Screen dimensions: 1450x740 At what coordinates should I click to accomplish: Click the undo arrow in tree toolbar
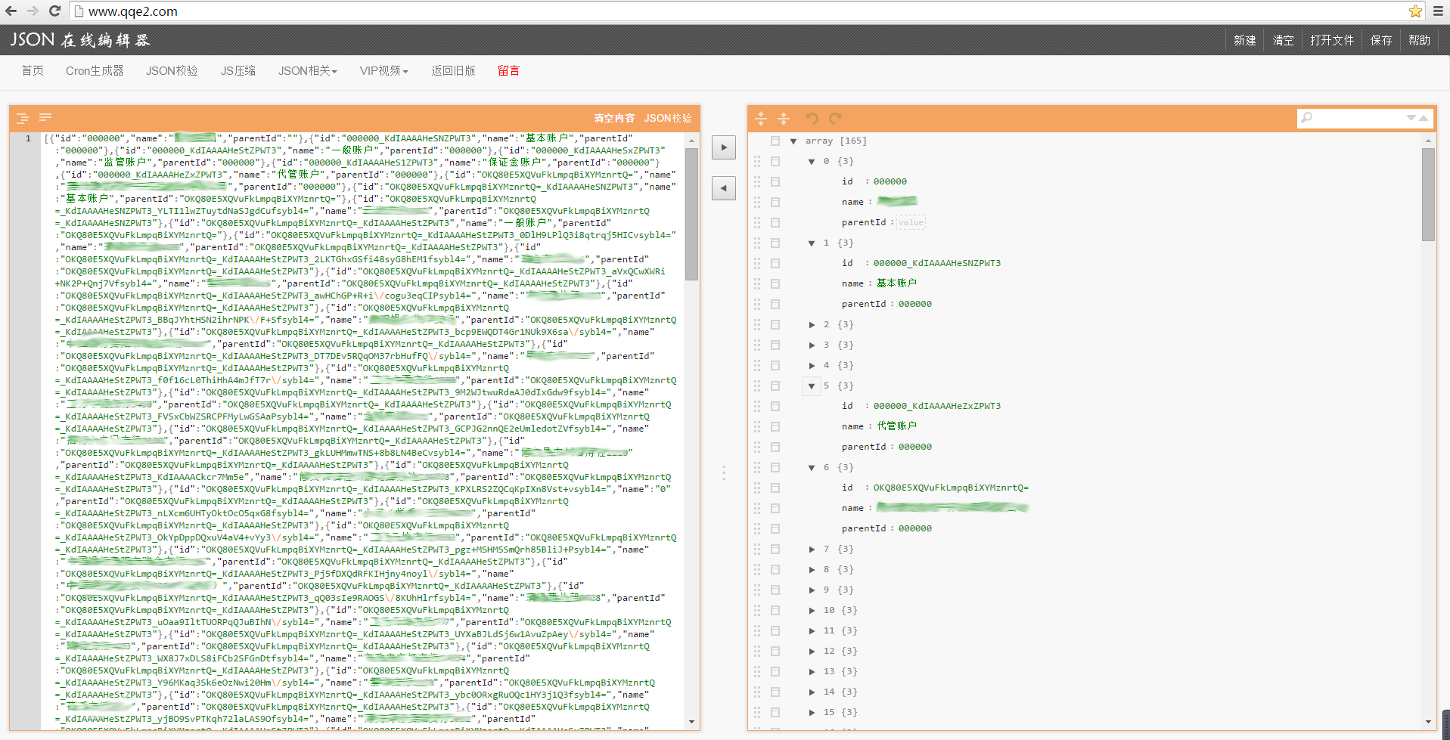812,118
